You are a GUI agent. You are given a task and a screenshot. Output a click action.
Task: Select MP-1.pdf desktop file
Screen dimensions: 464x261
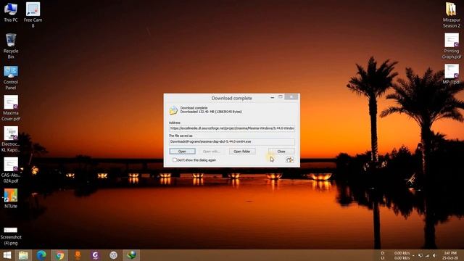click(x=452, y=74)
